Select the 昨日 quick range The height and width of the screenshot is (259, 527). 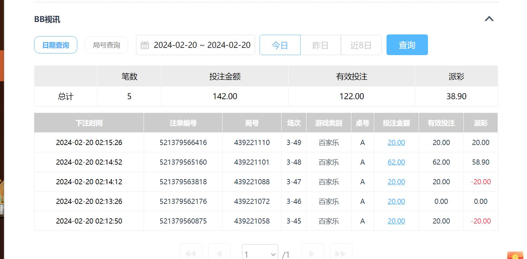[x=320, y=45]
